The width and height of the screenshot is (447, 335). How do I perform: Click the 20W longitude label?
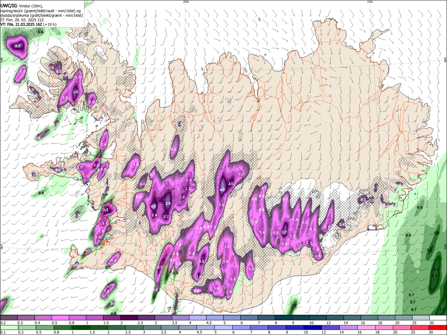point(186,2)
